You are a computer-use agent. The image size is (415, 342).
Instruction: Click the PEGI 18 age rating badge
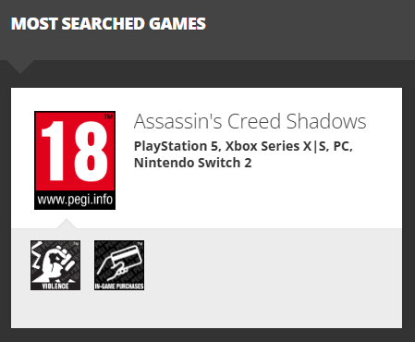(x=75, y=160)
